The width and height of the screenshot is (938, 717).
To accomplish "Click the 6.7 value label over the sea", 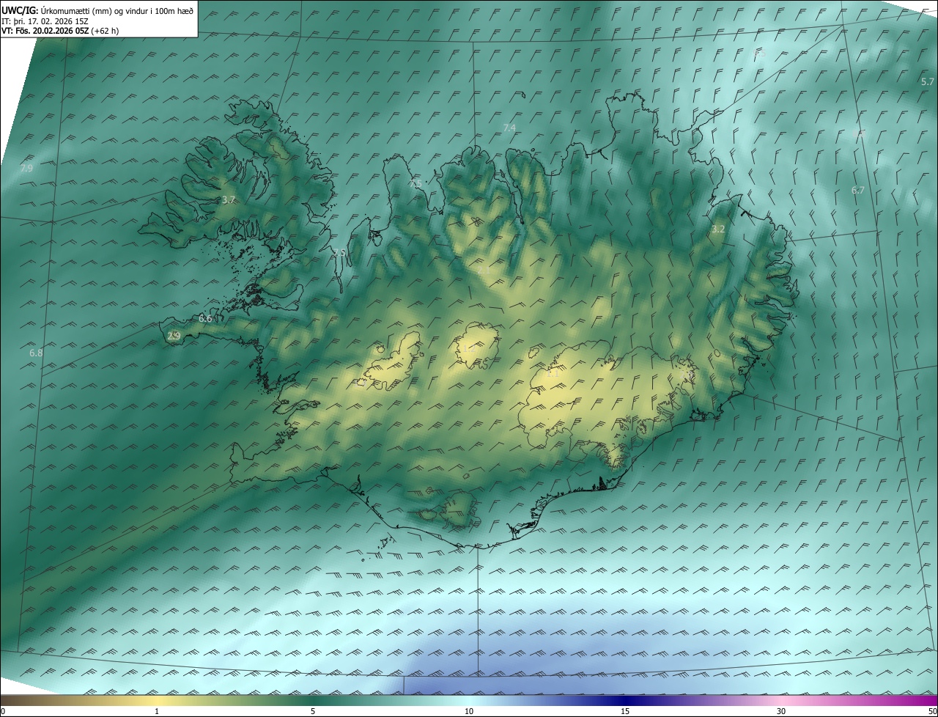I will coord(858,190).
